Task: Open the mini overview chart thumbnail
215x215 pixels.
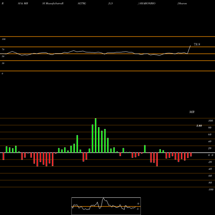Action: point(106,206)
